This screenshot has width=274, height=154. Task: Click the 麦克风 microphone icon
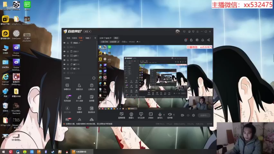pyautogui.click(x=160, y=115)
